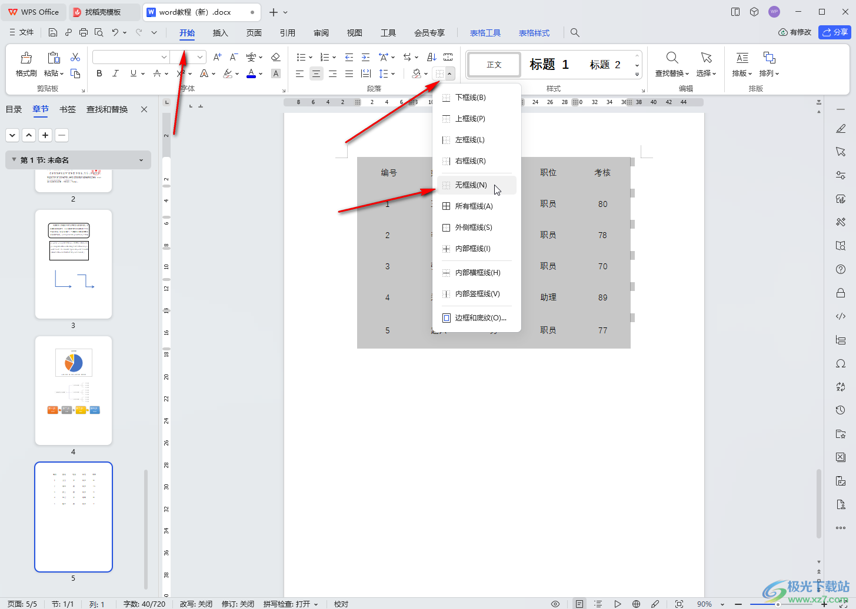Switch to the 插入 ribbon tab
This screenshot has height=609, width=856.
(220, 33)
